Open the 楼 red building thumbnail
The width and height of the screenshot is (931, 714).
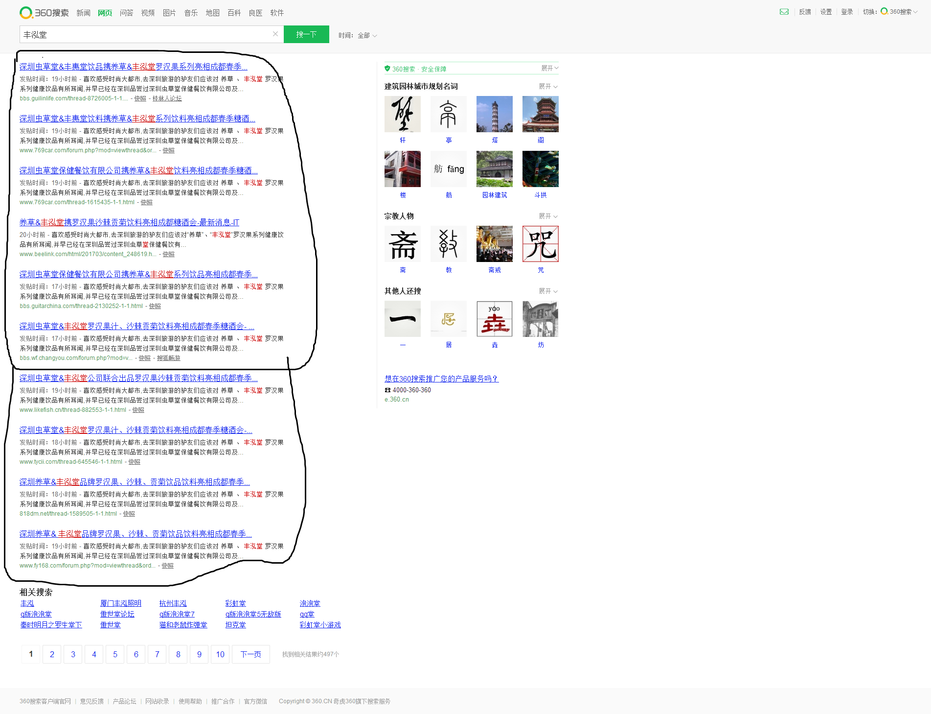403,169
